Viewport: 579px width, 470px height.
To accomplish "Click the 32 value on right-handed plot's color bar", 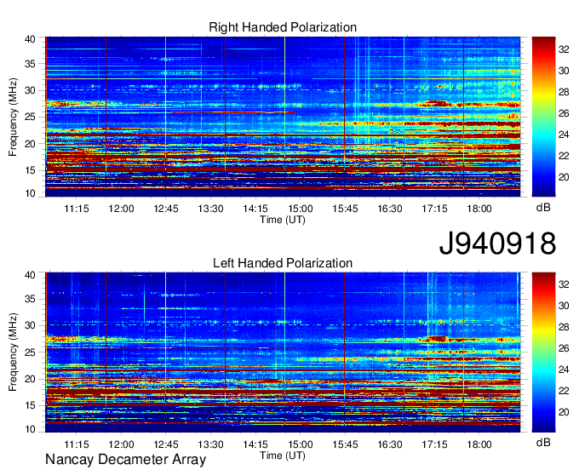I will coord(564,49).
